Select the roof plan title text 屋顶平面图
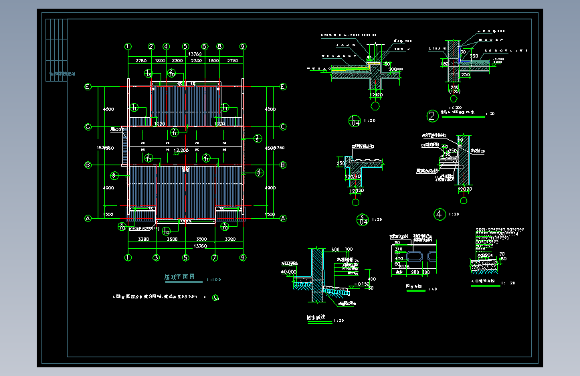 179,277
